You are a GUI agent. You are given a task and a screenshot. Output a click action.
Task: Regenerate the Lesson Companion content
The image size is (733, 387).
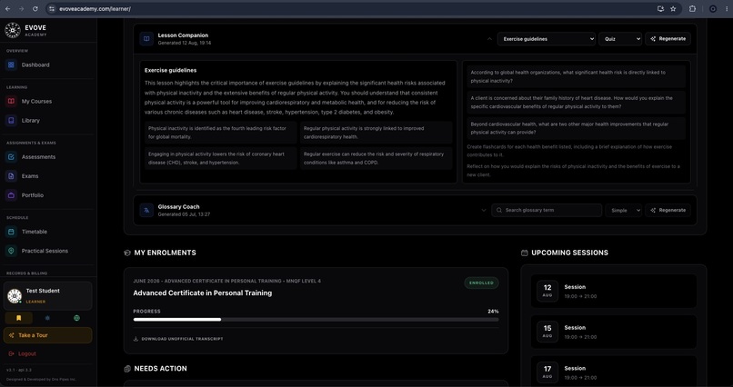coord(668,39)
